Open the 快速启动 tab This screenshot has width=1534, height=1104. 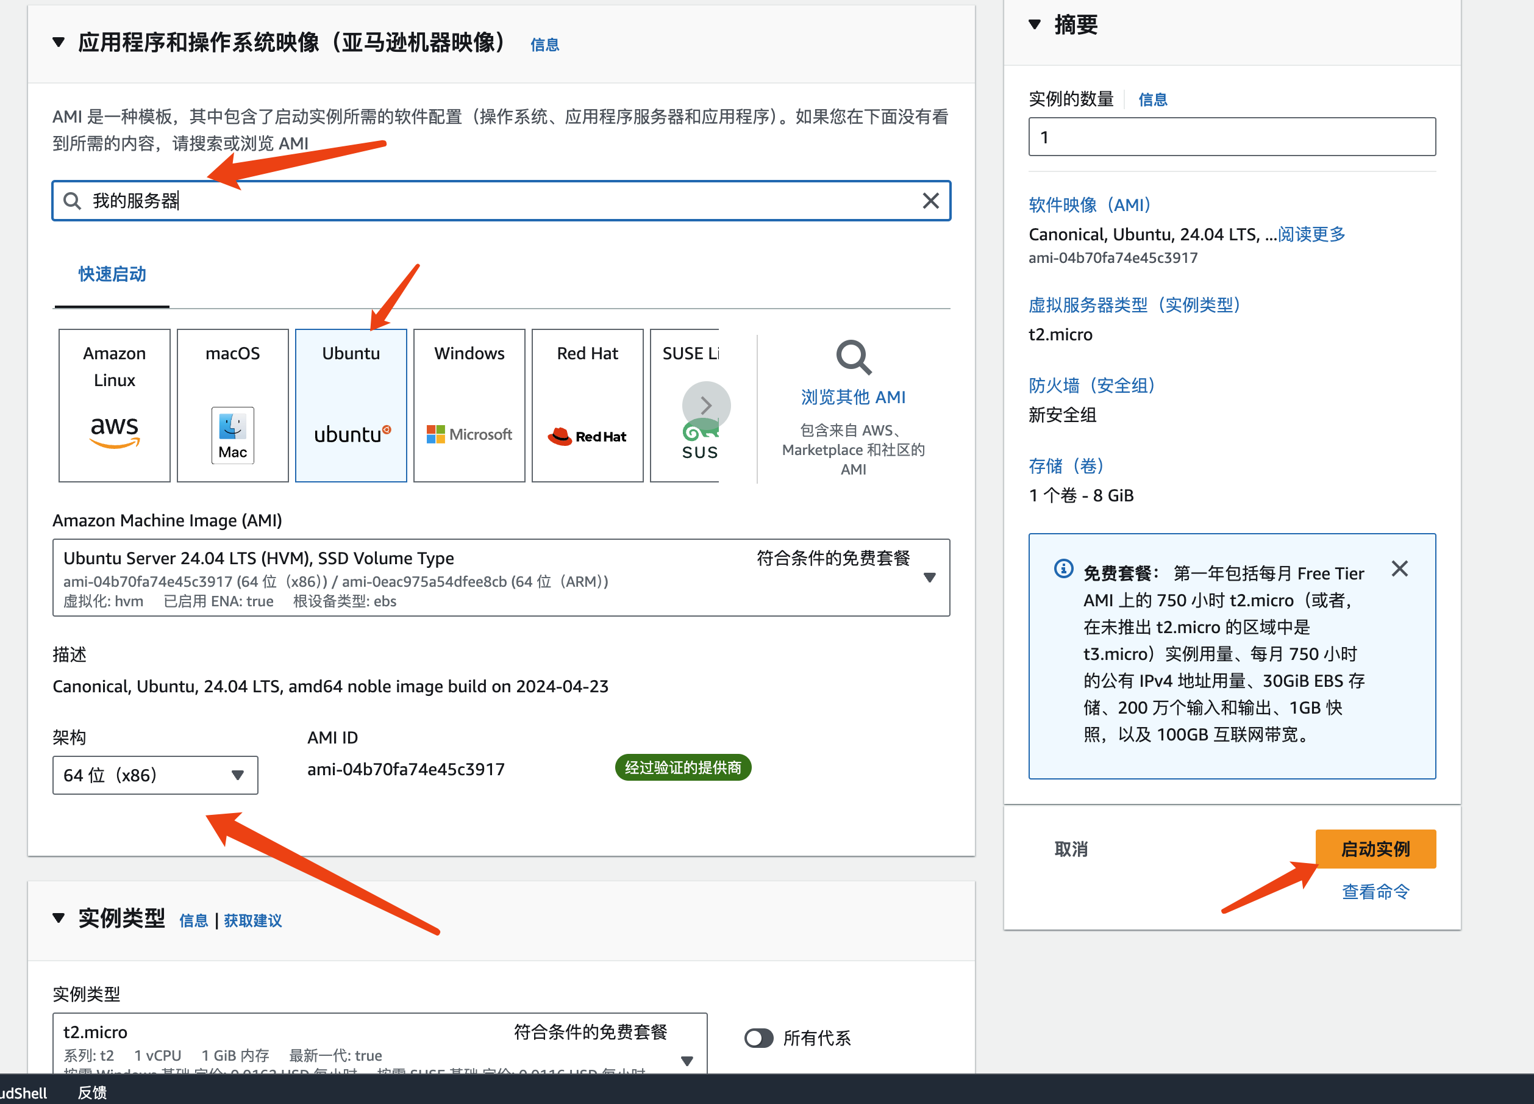point(112,274)
